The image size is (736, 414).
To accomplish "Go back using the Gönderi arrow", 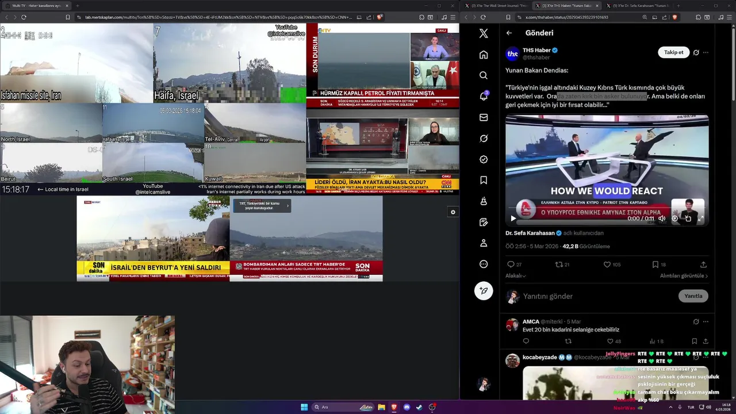I will (x=509, y=33).
